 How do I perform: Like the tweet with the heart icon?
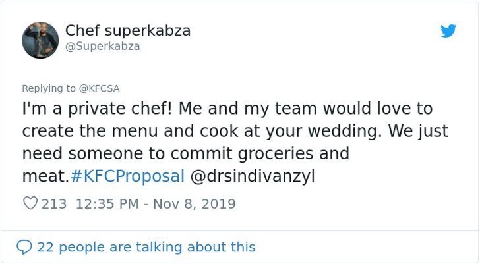[x=30, y=204]
